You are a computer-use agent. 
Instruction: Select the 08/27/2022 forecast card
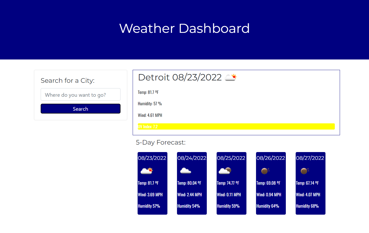tap(310, 183)
